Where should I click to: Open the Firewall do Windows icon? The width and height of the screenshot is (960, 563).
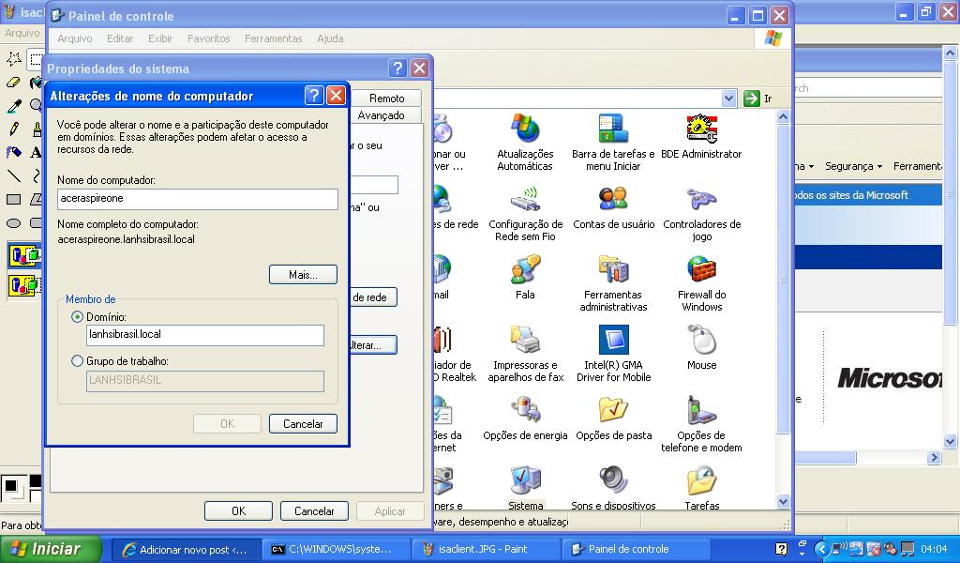[x=701, y=271]
